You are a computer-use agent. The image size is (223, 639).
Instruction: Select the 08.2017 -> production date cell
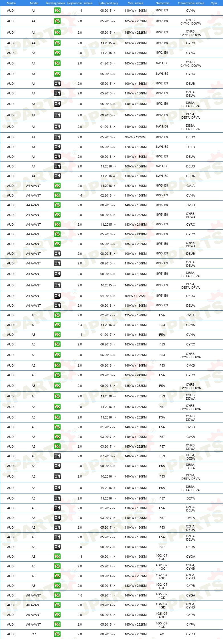tap(108, 547)
